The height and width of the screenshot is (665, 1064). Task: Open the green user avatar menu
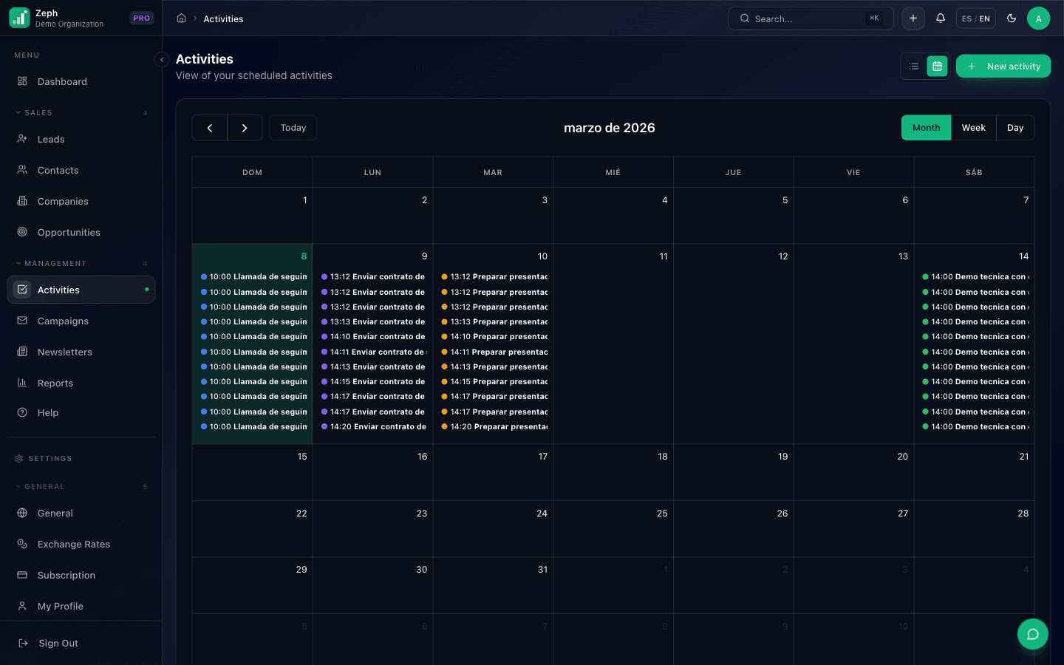point(1039,18)
